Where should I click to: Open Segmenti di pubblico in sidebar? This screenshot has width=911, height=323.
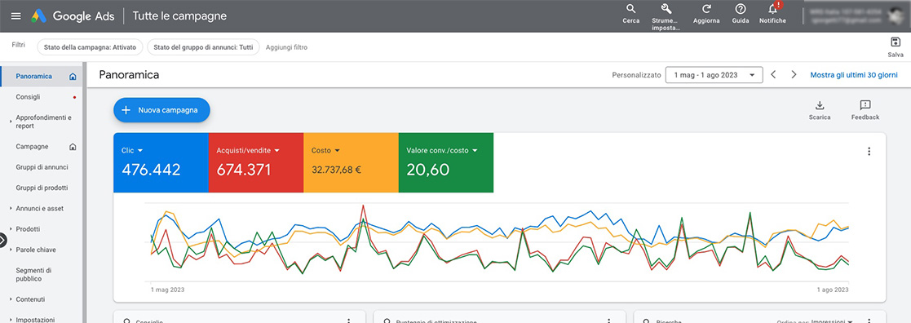point(33,274)
